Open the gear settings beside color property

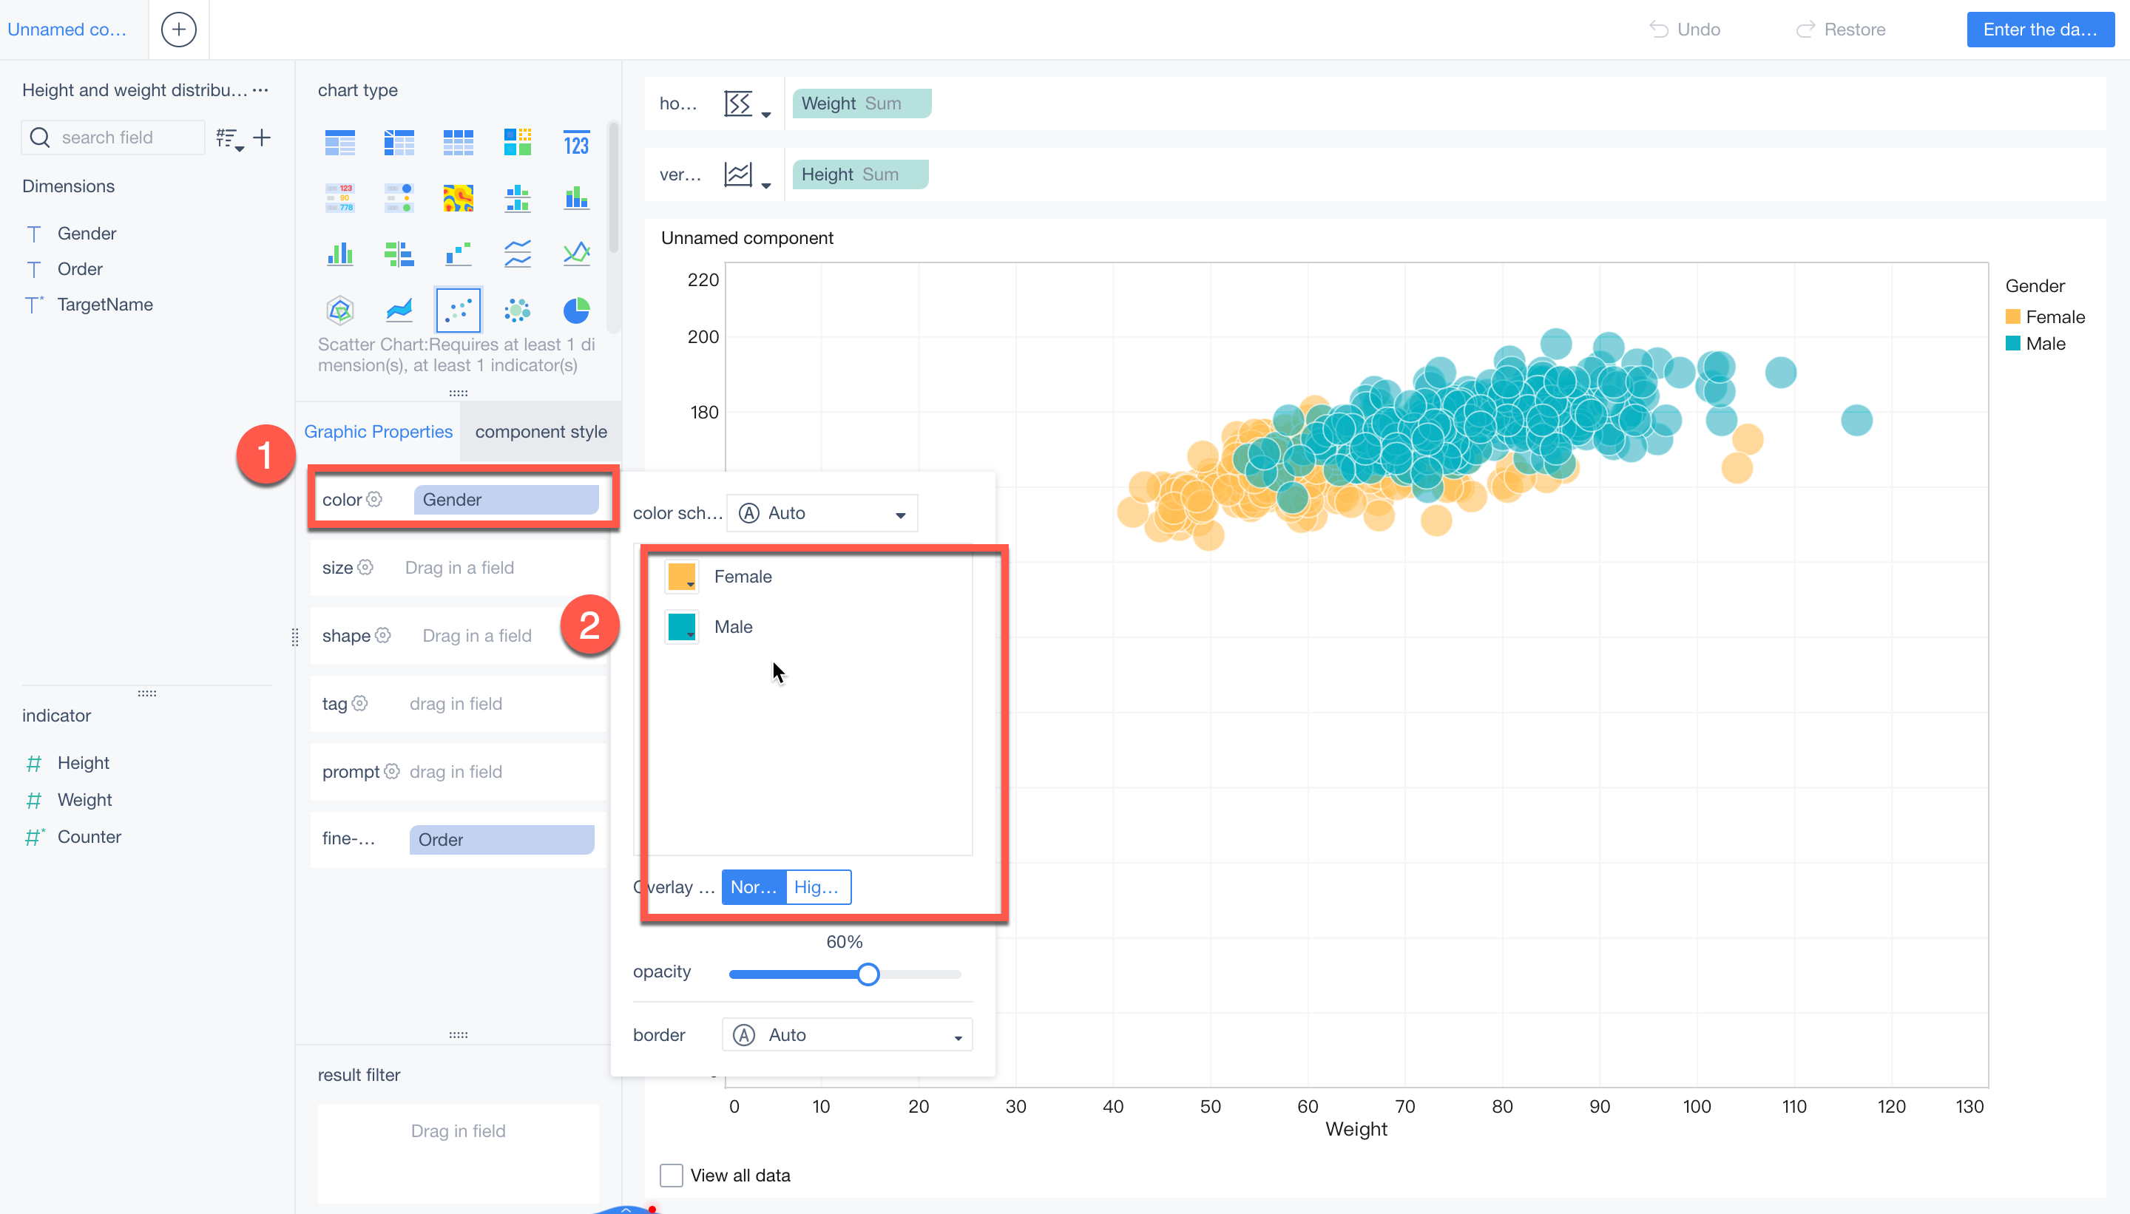374,498
